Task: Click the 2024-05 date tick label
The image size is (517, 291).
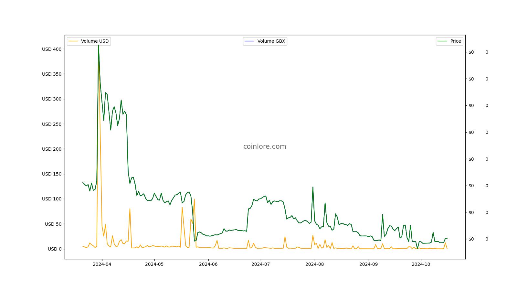Action: pyautogui.click(x=154, y=264)
